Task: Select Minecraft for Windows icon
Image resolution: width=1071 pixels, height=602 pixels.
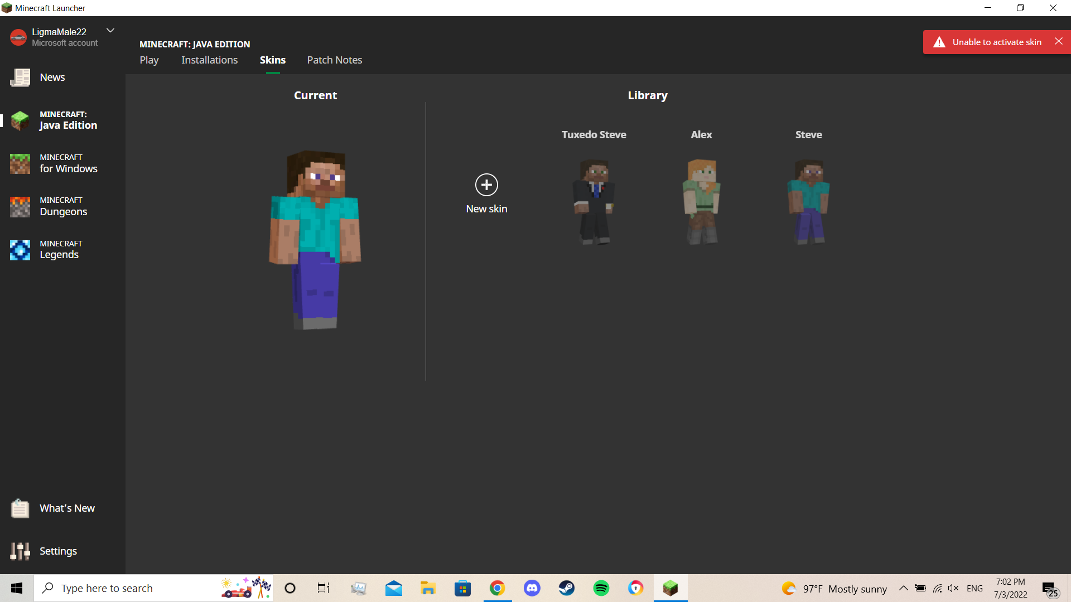Action: tap(20, 163)
